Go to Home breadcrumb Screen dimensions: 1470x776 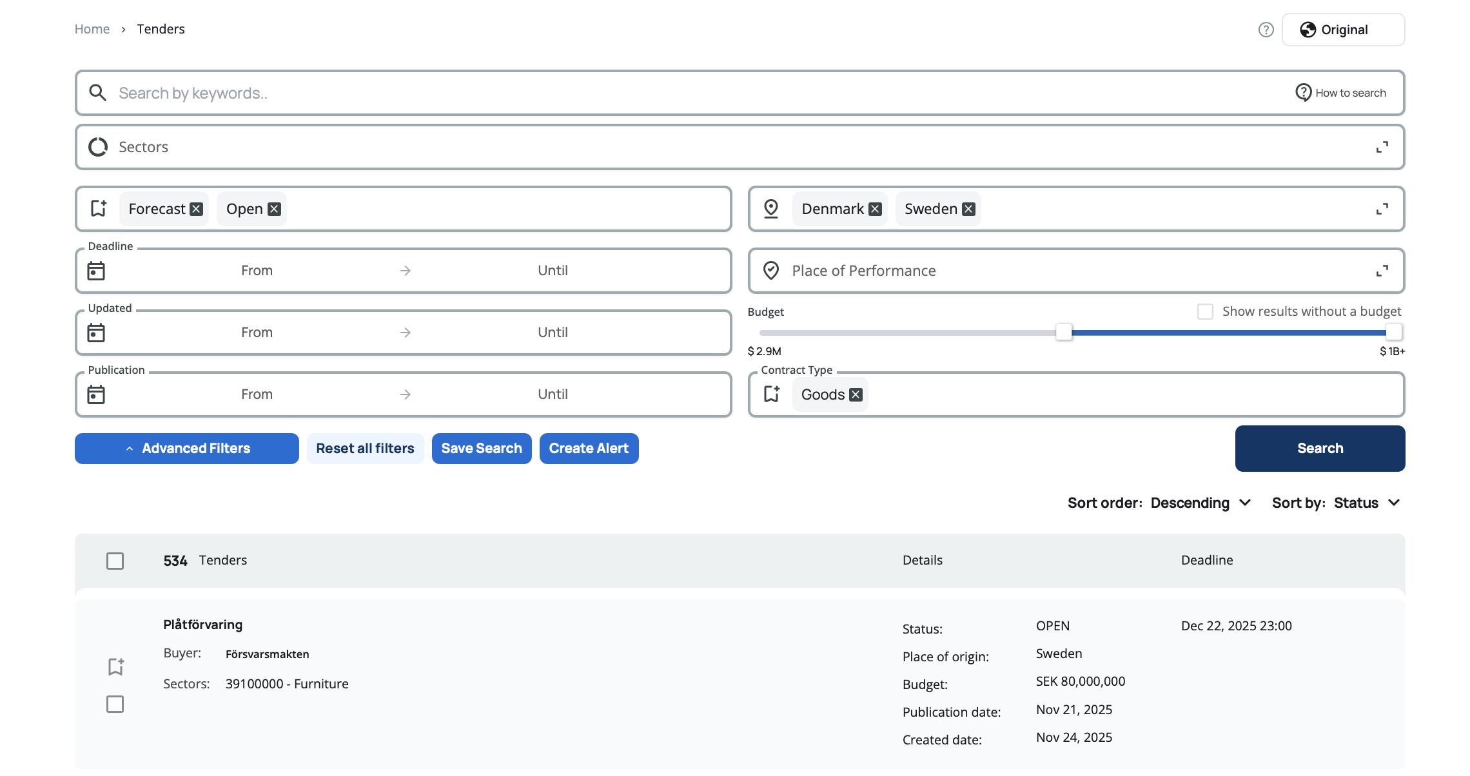click(x=92, y=29)
